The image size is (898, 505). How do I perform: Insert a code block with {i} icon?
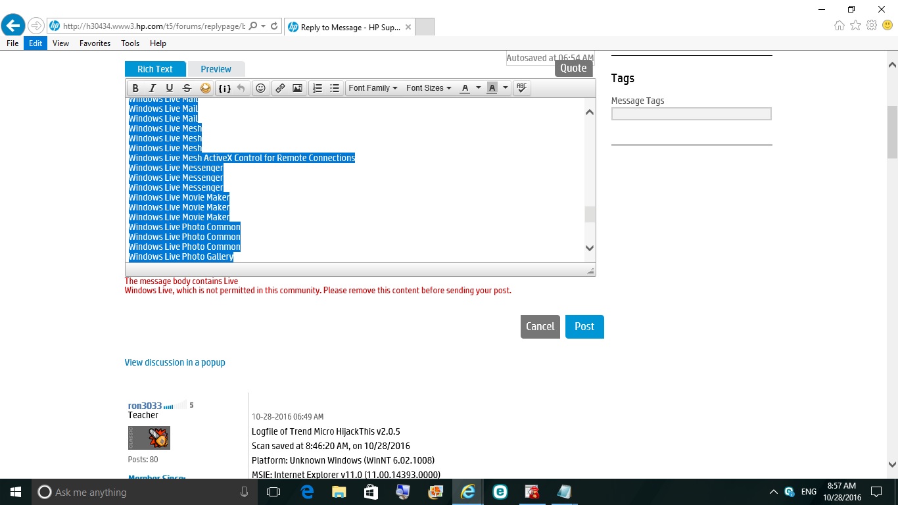click(225, 88)
